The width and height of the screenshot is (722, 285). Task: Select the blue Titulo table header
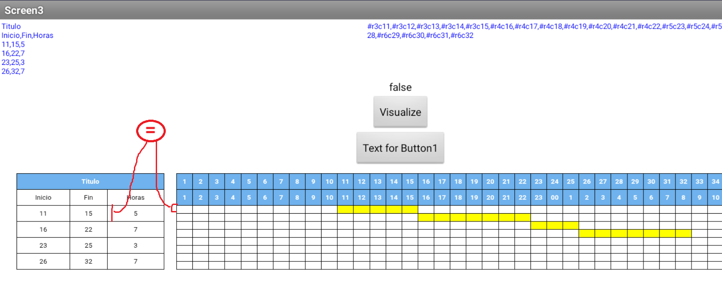click(90, 181)
